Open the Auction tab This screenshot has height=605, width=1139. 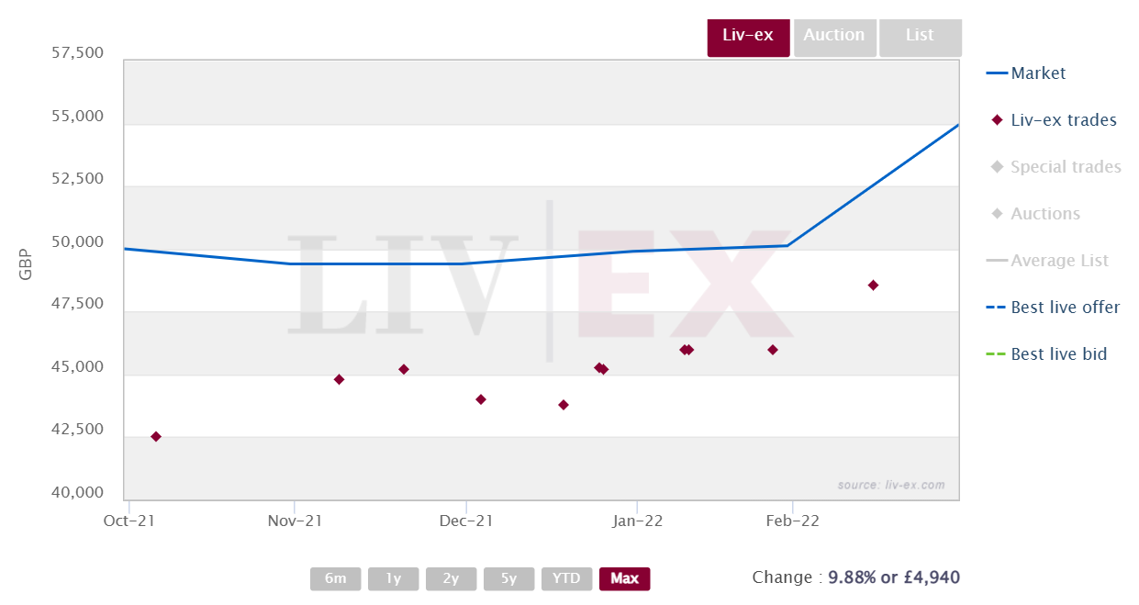pos(834,38)
